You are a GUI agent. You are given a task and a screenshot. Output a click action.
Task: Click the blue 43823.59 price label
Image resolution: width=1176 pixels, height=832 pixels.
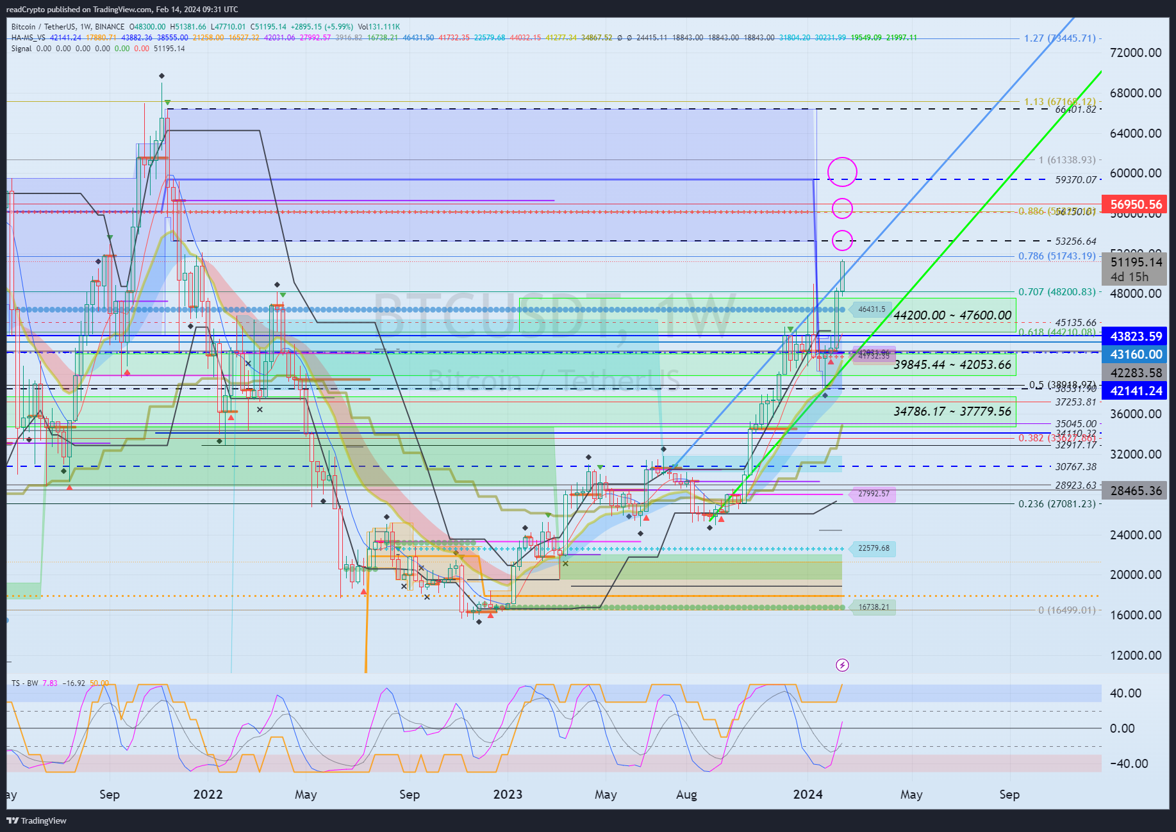[1136, 336]
